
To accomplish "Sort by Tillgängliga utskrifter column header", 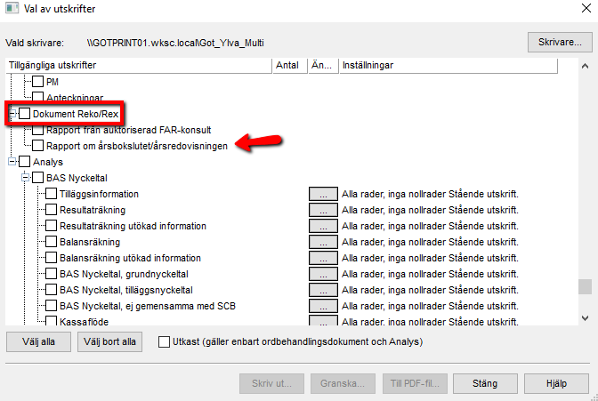I will point(139,65).
